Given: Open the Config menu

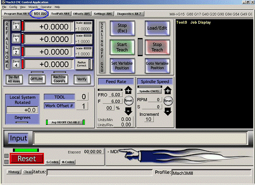Looking at the screenshot, I should [13, 7].
